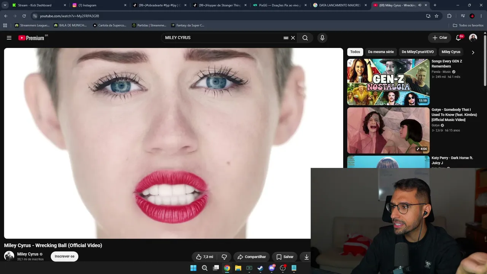Open the Fantasy da Super C bookmark
This screenshot has width=487, height=274.
(x=188, y=25)
